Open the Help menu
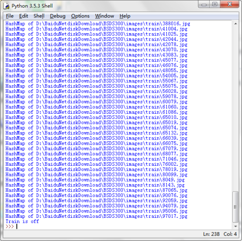Screen dimensions: 242x241 coord(125,16)
